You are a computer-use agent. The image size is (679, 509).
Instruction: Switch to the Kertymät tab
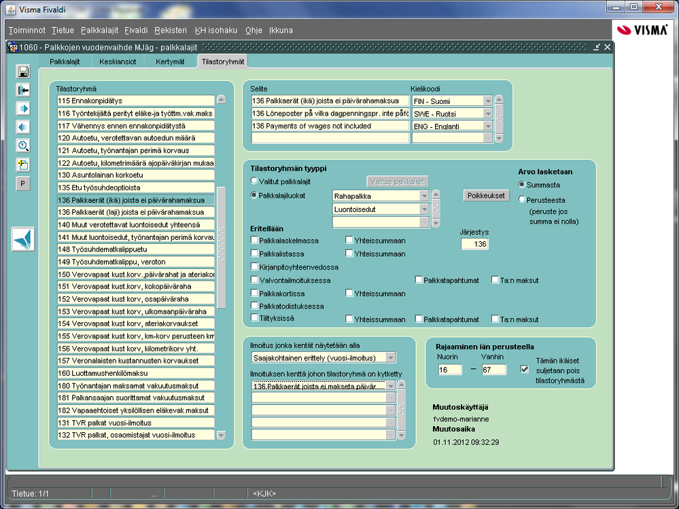[170, 61]
